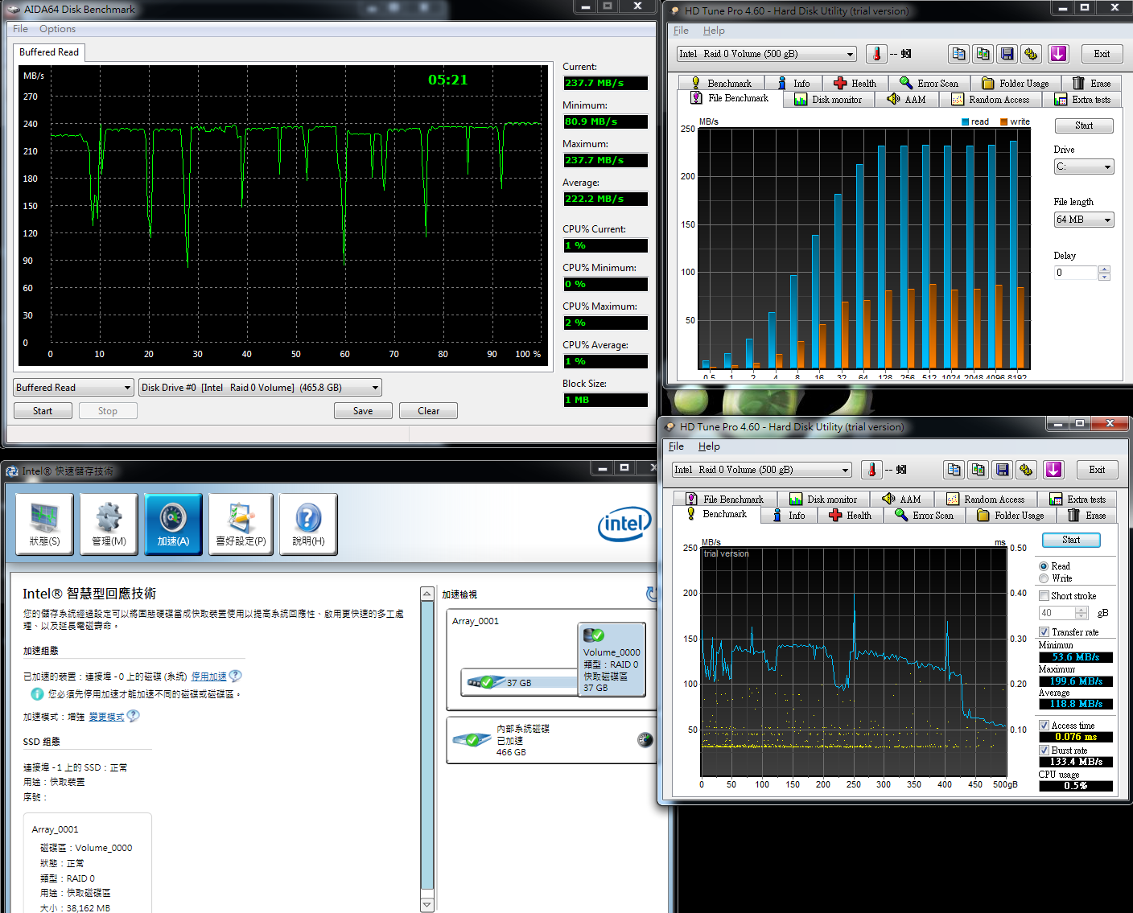Click 變更模式 change mode link
This screenshot has height=913, width=1133.
(106, 716)
